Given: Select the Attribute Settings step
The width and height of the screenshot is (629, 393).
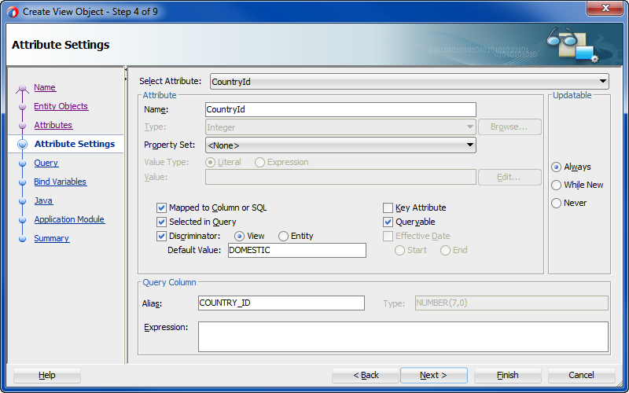Looking at the screenshot, I should (x=75, y=144).
